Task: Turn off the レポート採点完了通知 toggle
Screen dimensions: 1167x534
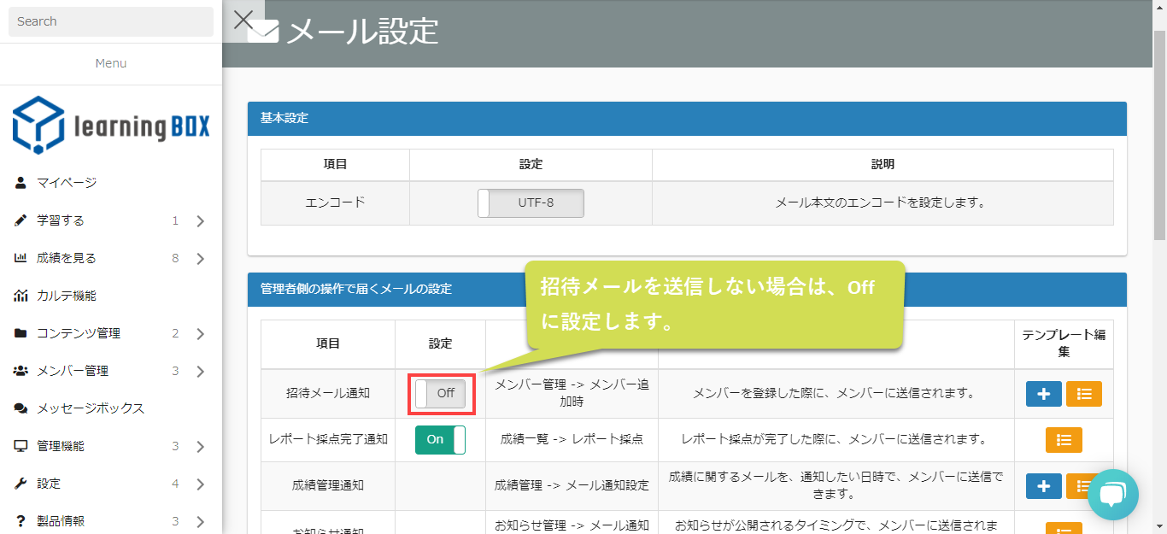Action: tap(440, 439)
